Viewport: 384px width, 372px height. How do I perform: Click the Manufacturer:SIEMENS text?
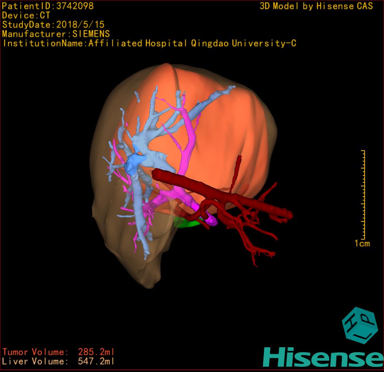(56, 34)
